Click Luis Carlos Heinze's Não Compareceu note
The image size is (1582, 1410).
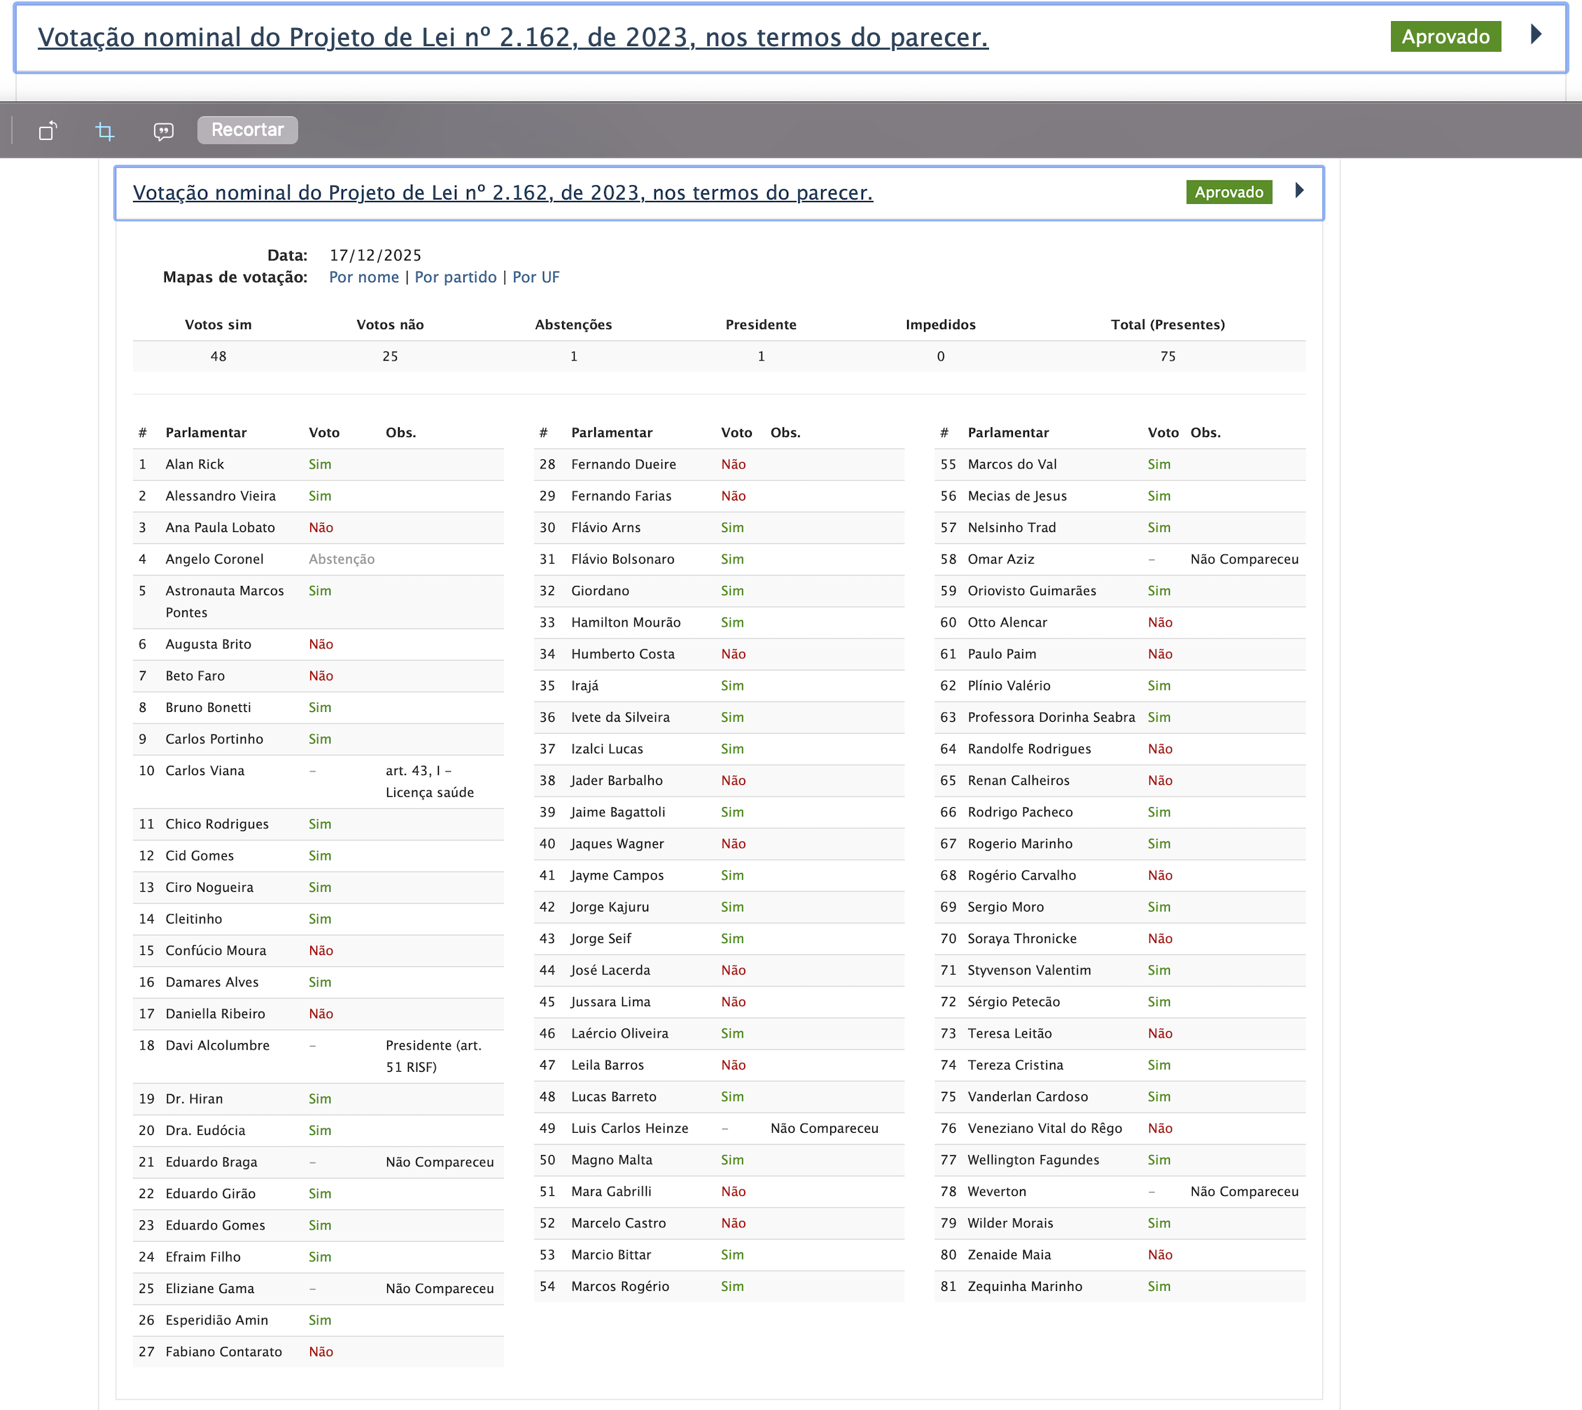coord(825,1129)
